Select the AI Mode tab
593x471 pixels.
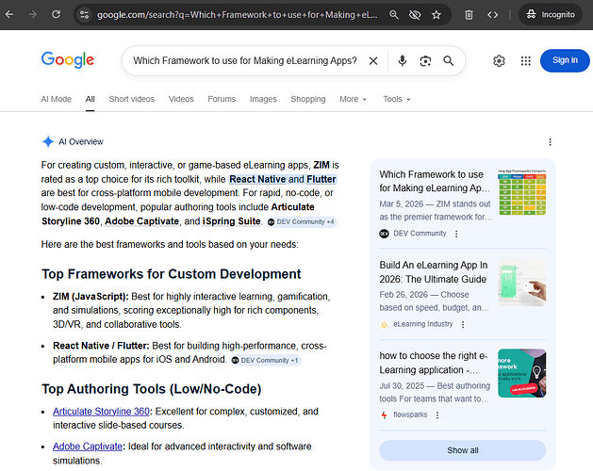pos(56,99)
